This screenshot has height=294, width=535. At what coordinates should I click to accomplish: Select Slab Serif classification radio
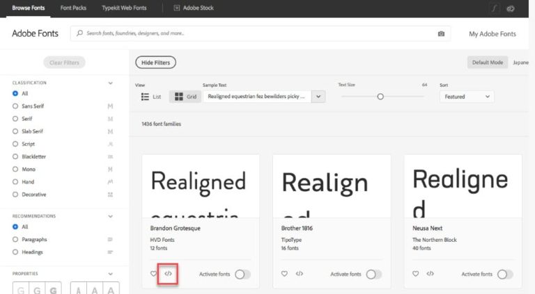[15, 131]
